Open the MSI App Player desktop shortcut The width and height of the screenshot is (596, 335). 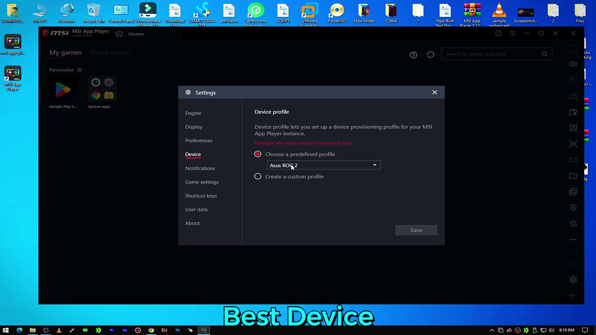click(x=13, y=78)
